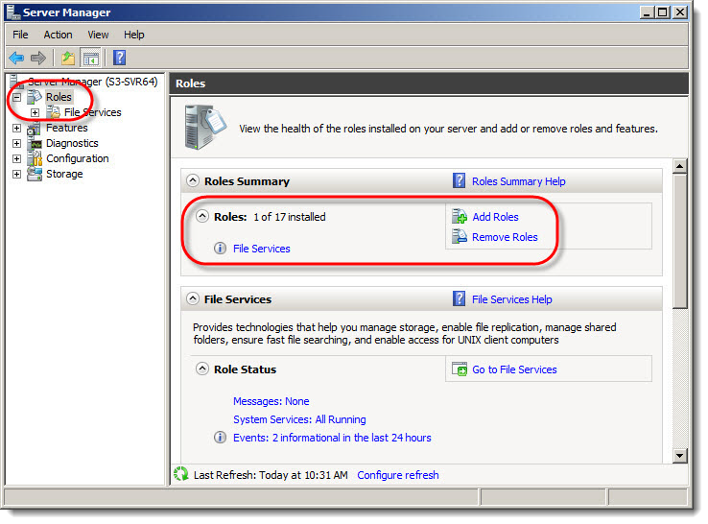This screenshot has height=524, width=708.
Task: Open the File menu
Action: tap(20, 35)
